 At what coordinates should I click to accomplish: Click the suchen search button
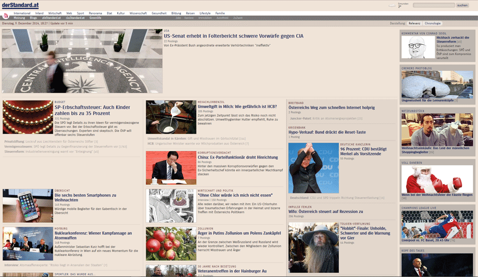coord(462,5)
